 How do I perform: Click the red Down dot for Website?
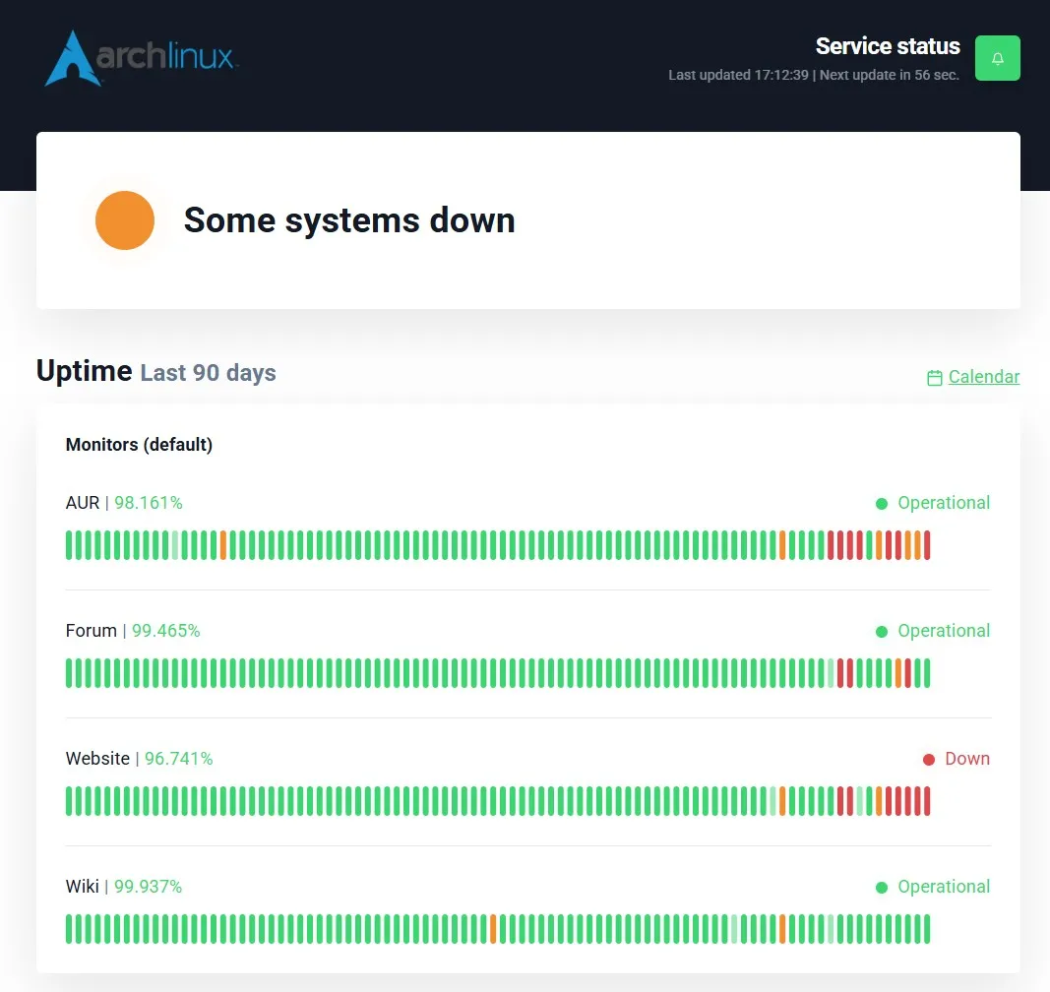(928, 760)
